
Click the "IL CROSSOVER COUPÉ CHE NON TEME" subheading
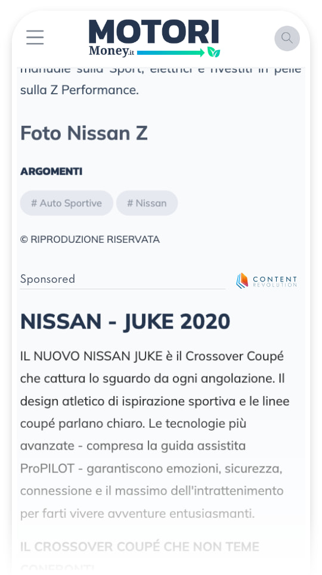[x=140, y=547]
